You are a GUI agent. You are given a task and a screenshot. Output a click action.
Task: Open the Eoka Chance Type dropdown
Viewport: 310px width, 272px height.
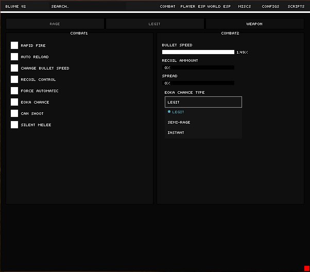203,102
